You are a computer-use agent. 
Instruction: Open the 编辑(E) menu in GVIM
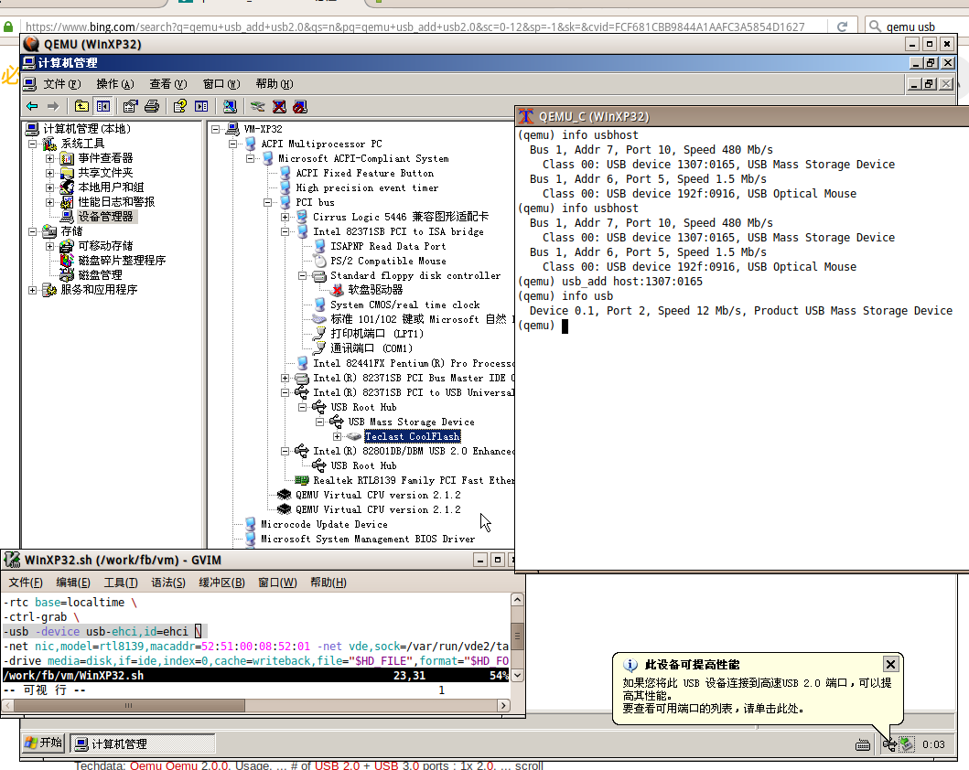coord(73,583)
